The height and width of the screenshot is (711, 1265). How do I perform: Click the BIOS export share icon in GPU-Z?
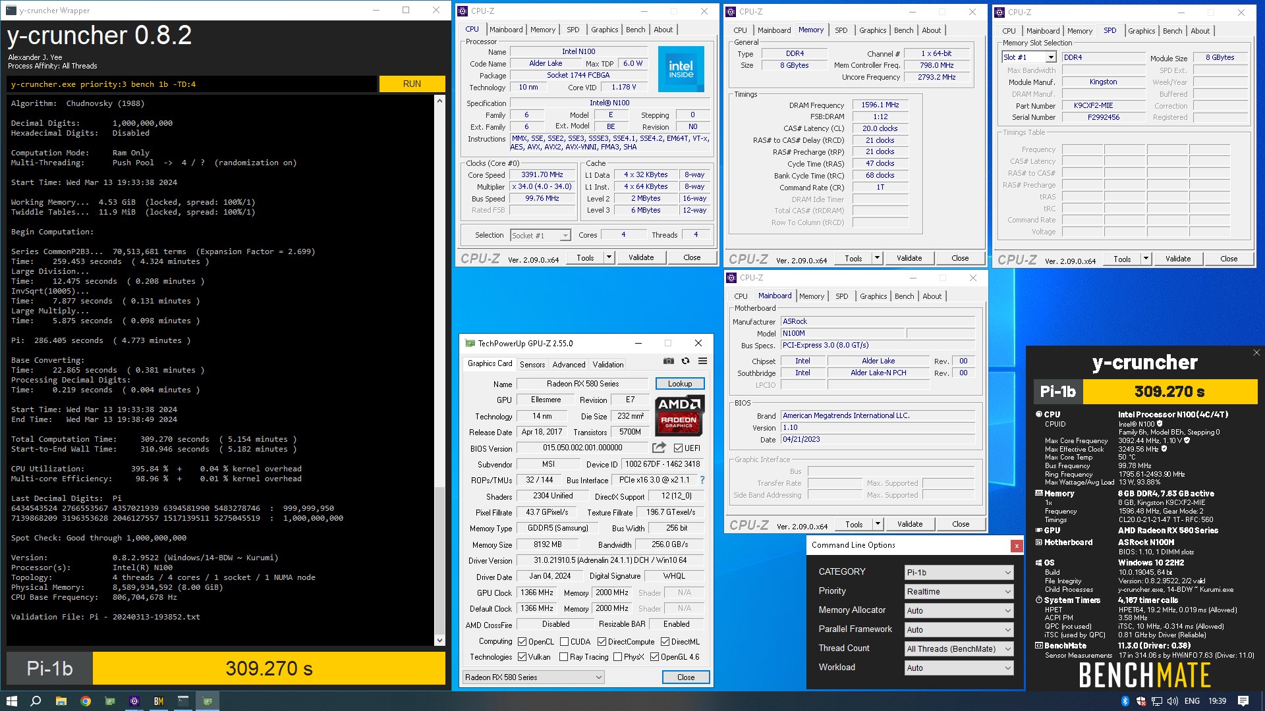coord(659,448)
